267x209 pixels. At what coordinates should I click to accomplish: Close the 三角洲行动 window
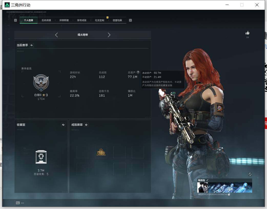(x=257, y=5)
